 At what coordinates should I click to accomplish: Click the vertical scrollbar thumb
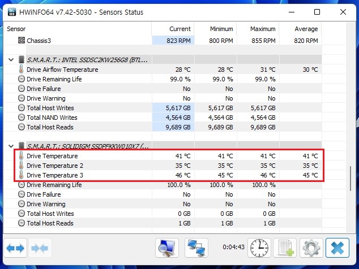pos(351,179)
